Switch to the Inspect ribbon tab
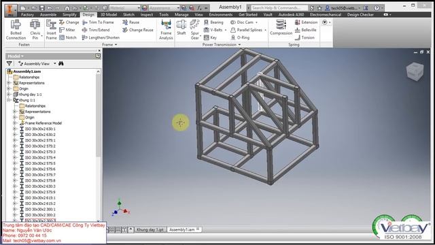Screen dimensions: 435x245 (147, 14)
